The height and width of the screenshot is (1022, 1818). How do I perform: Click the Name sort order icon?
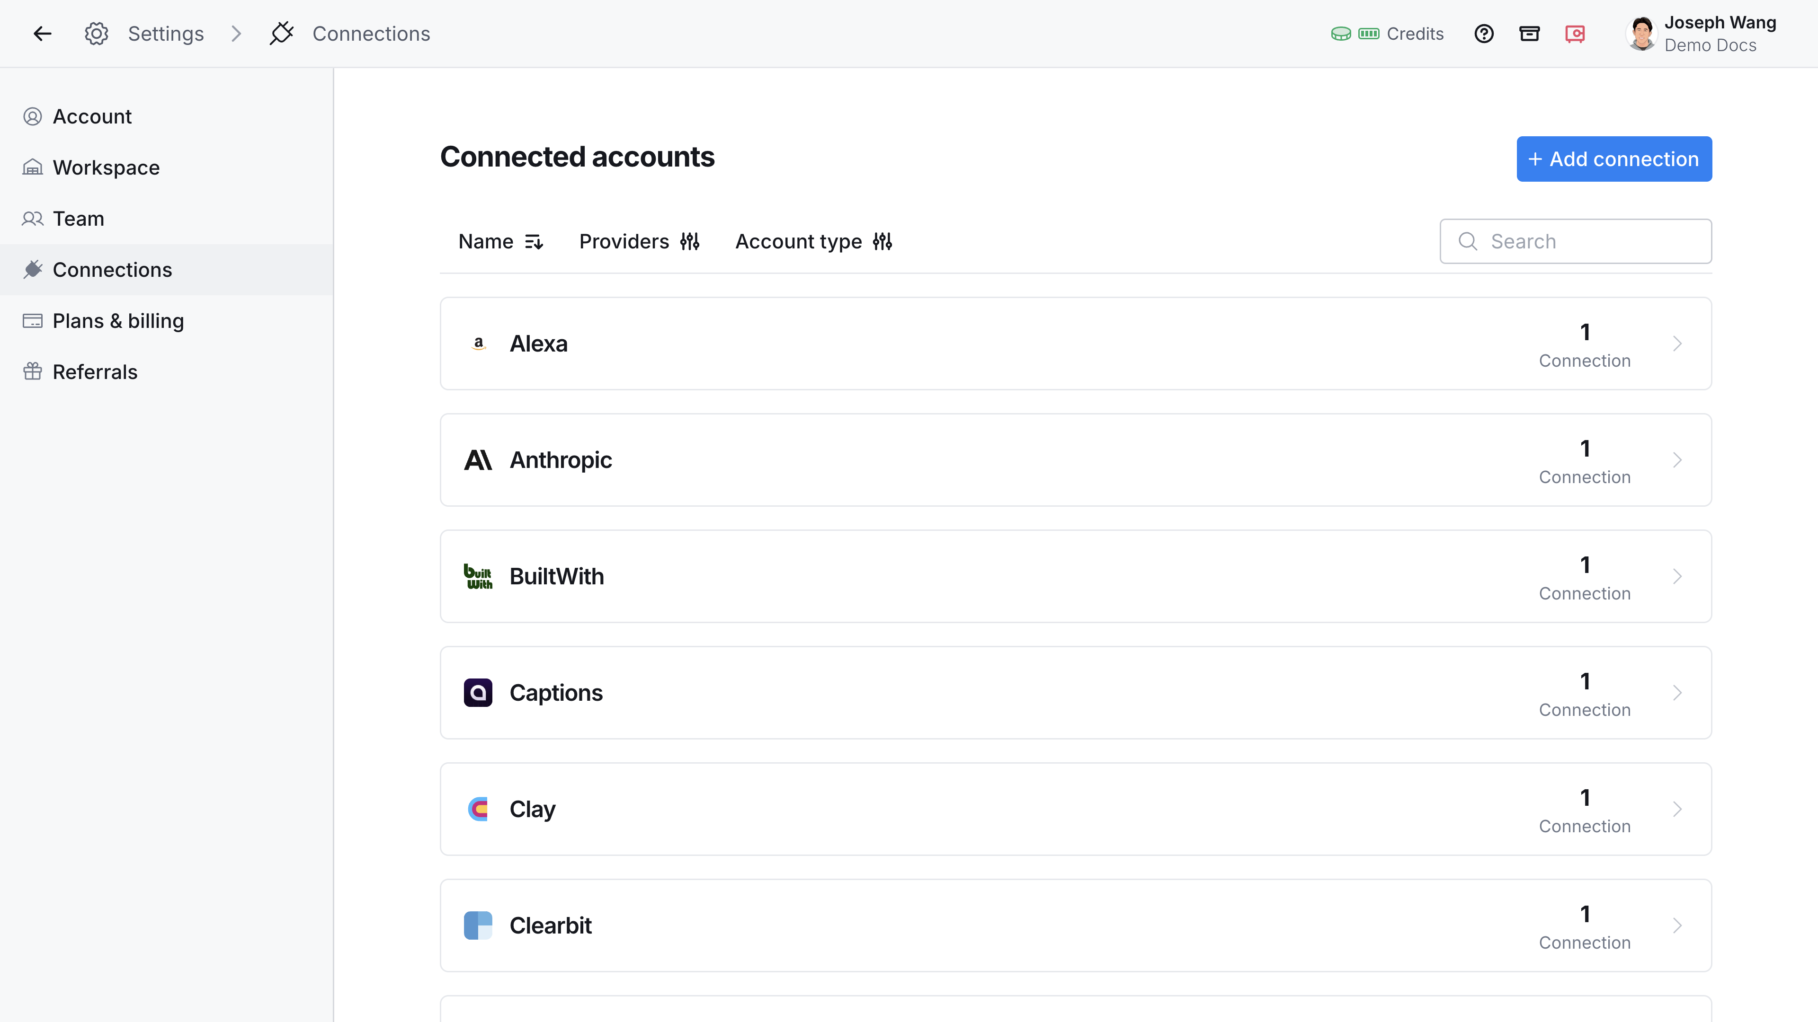(x=534, y=242)
